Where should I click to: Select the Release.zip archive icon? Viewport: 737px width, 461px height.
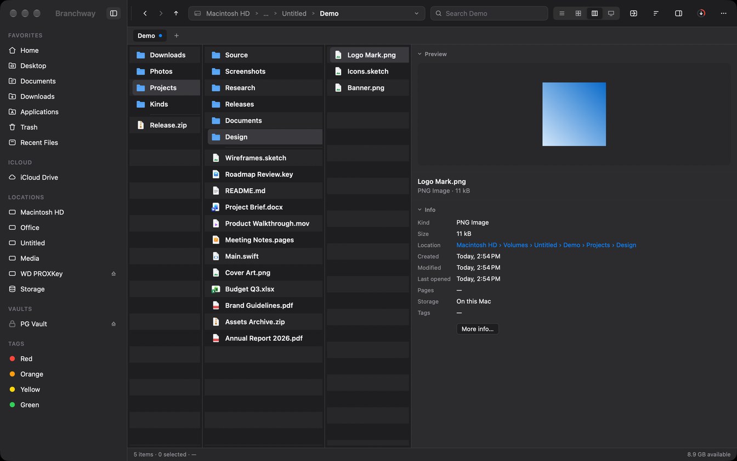pyautogui.click(x=140, y=125)
